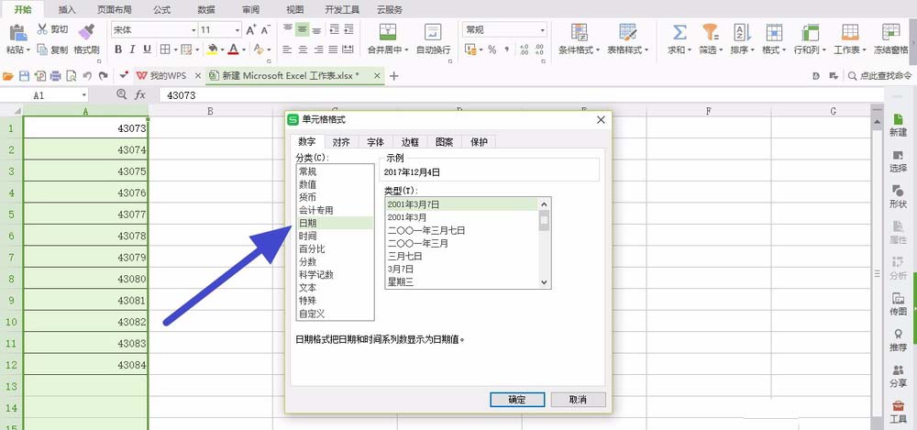Click the Cut (剪切) scissors icon
The height and width of the screenshot is (430, 917).
coord(42,29)
